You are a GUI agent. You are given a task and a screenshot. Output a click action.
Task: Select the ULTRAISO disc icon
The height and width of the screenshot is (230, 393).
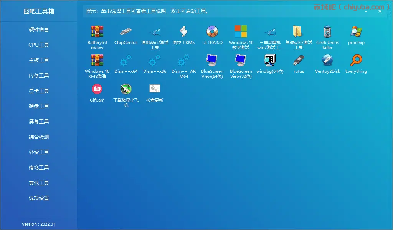point(212,32)
